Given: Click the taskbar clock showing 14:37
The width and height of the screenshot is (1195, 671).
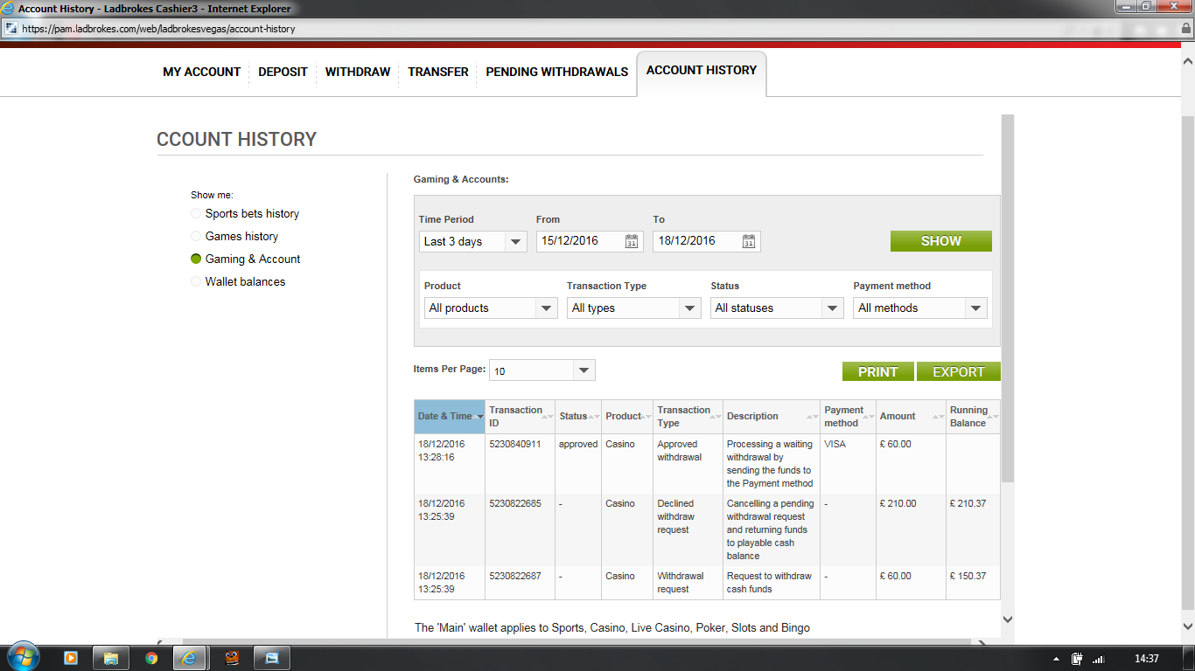Looking at the screenshot, I should (x=1147, y=659).
